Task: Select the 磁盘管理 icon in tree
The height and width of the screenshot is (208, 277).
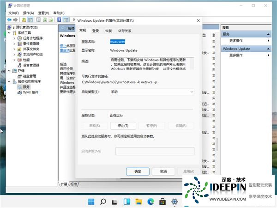Action: tap(19, 76)
